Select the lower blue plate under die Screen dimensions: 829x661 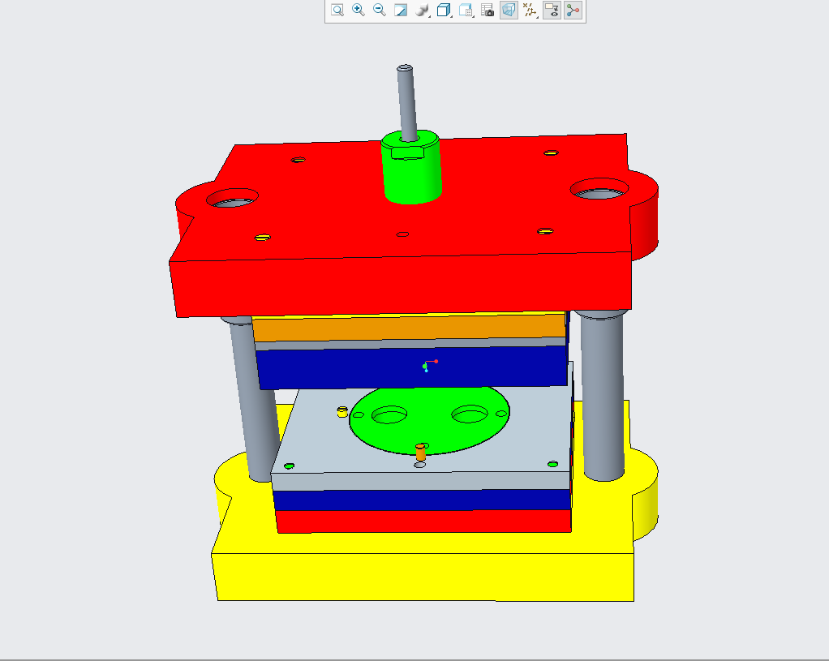coord(422,500)
